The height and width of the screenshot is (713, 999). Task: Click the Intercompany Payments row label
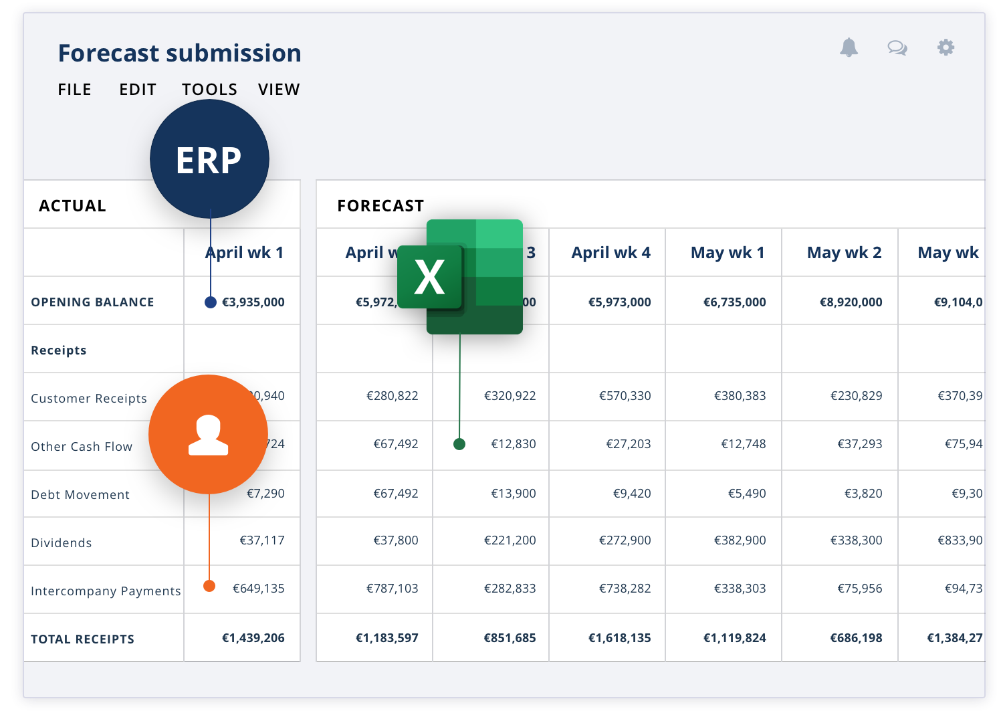coord(106,591)
